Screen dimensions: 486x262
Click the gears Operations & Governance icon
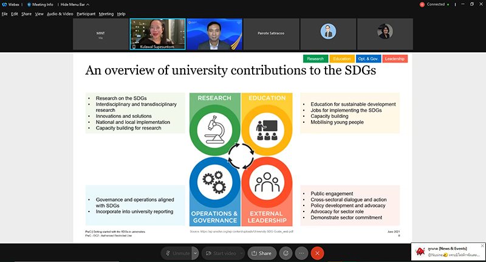214,184
